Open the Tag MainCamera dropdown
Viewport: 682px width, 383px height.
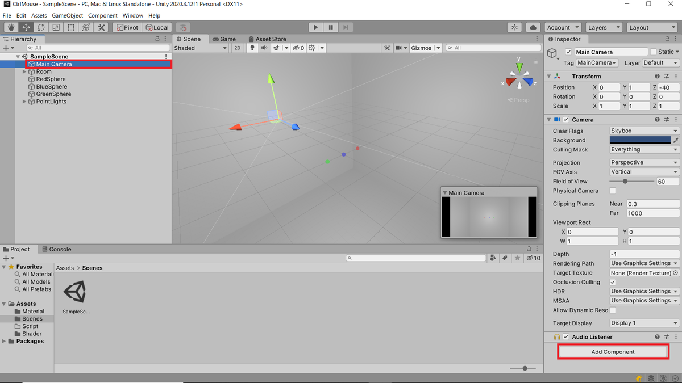point(597,62)
